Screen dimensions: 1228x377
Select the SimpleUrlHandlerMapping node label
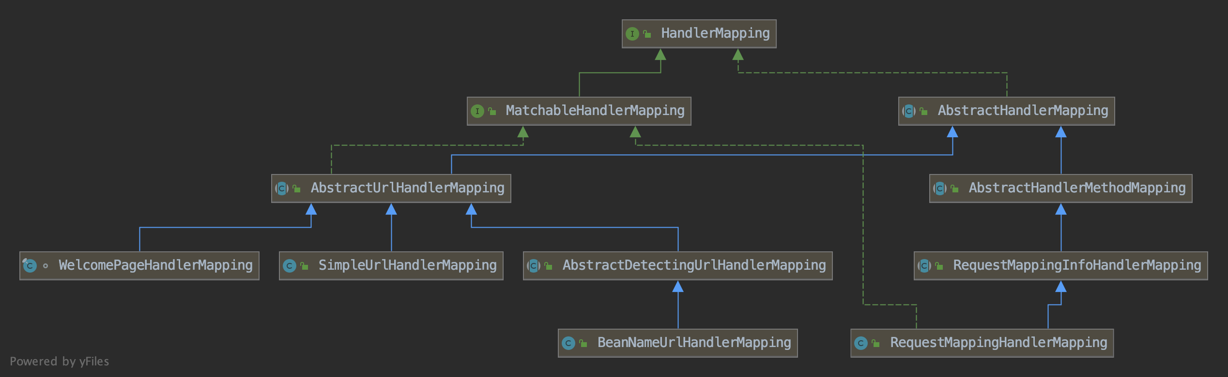click(407, 265)
